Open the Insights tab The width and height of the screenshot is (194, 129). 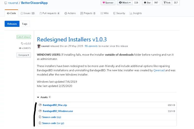136,13
